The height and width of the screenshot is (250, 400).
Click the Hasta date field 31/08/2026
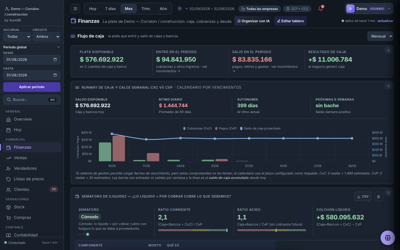[x=32, y=75]
